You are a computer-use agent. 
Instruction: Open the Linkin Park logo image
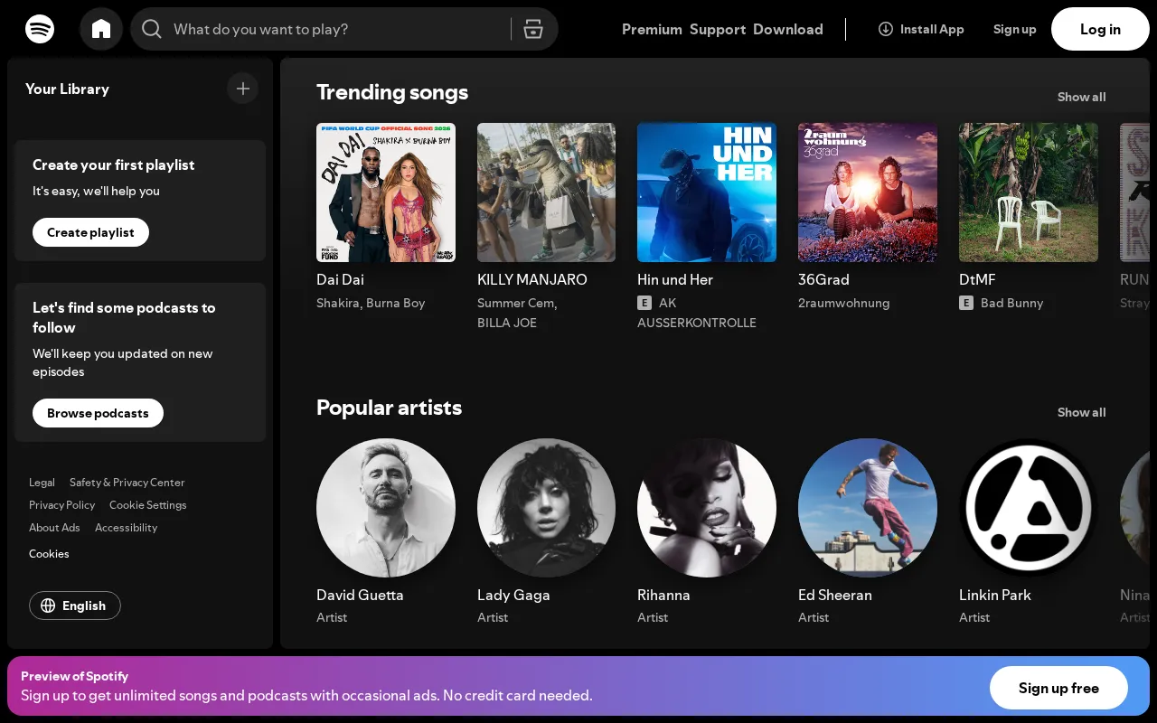[x=1029, y=508]
